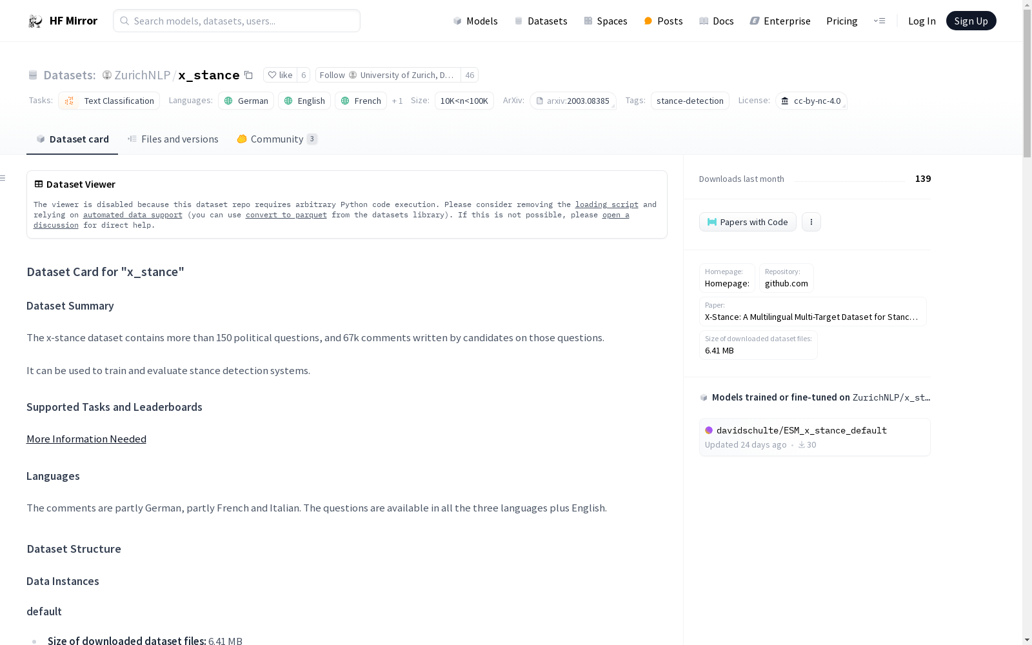Click Dataset Structure heading
Image resolution: width=1032 pixels, height=645 pixels.
(x=74, y=549)
